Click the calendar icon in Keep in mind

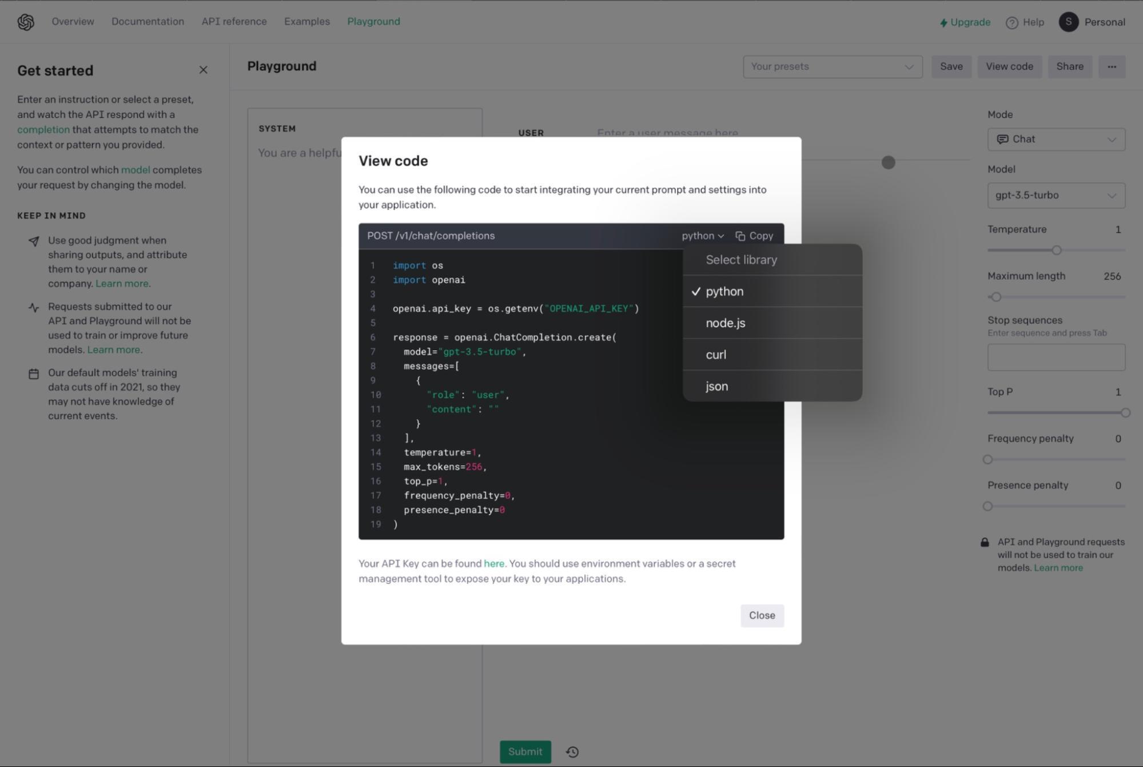[34, 373]
